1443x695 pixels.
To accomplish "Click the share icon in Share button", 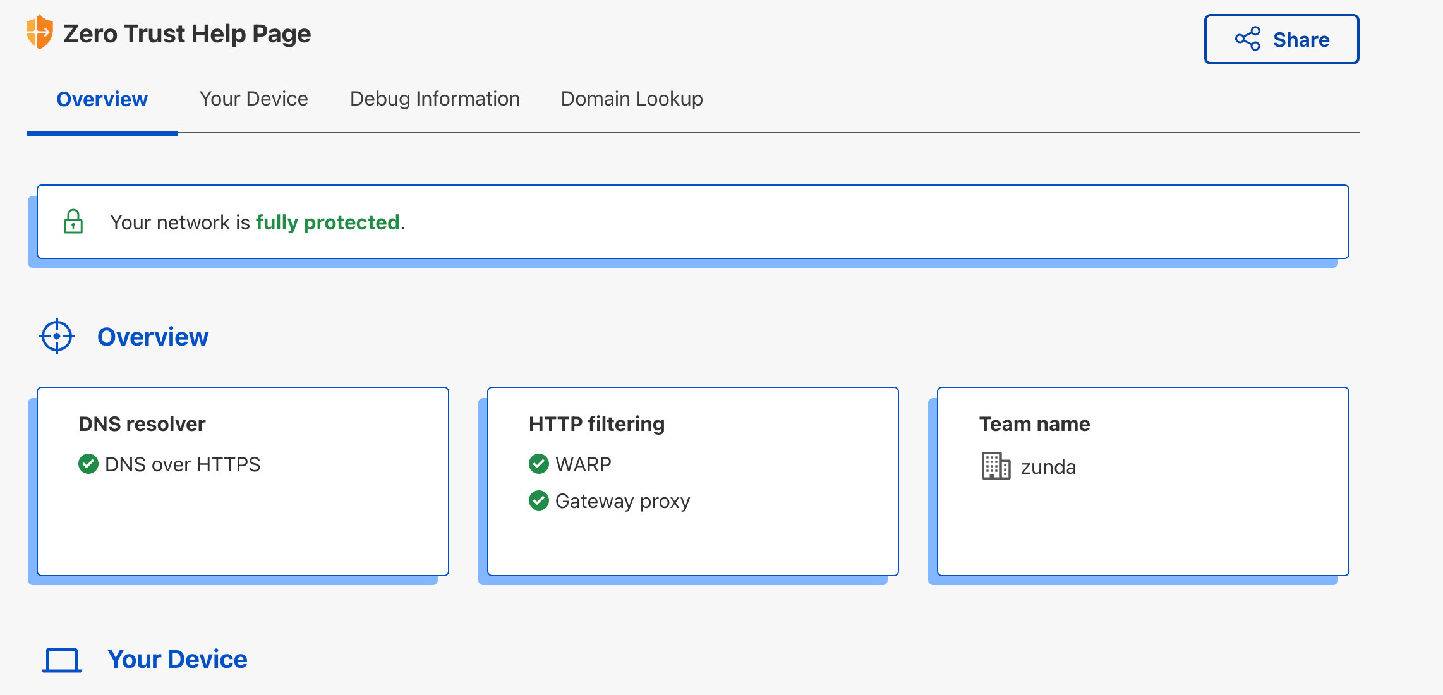I will [1248, 39].
